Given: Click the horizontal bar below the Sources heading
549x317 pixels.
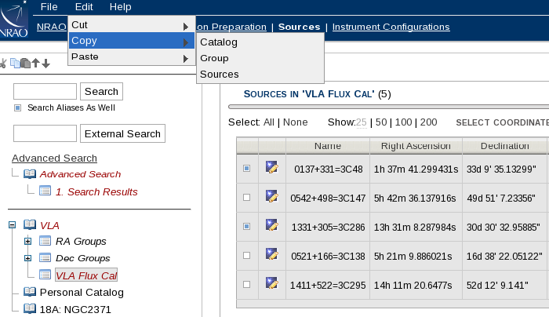Looking at the screenshot, I should [388, 106].
